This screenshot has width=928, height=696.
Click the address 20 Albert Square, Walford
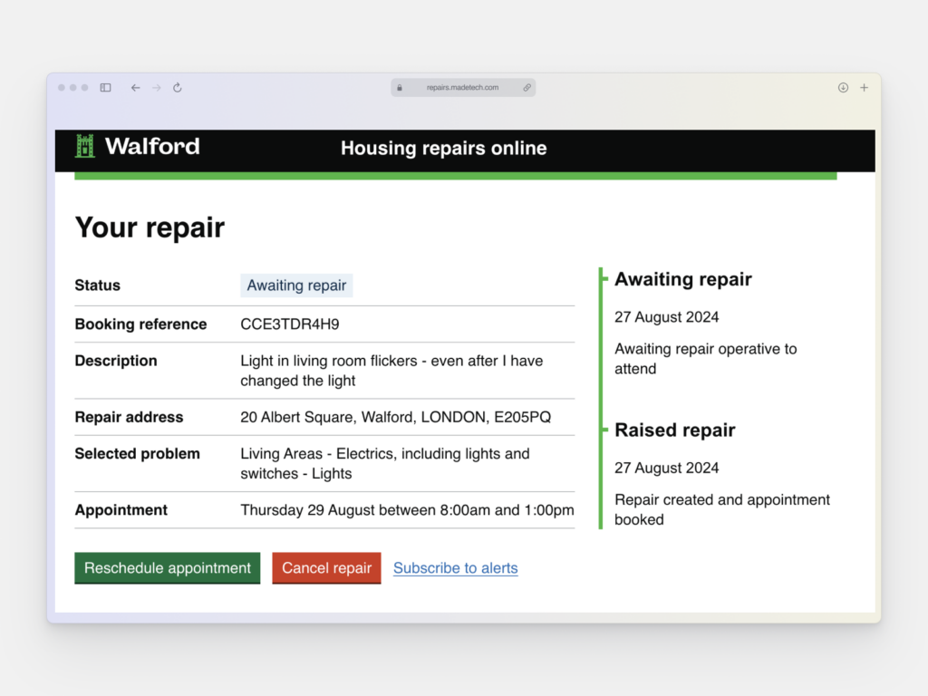point(395,417)
